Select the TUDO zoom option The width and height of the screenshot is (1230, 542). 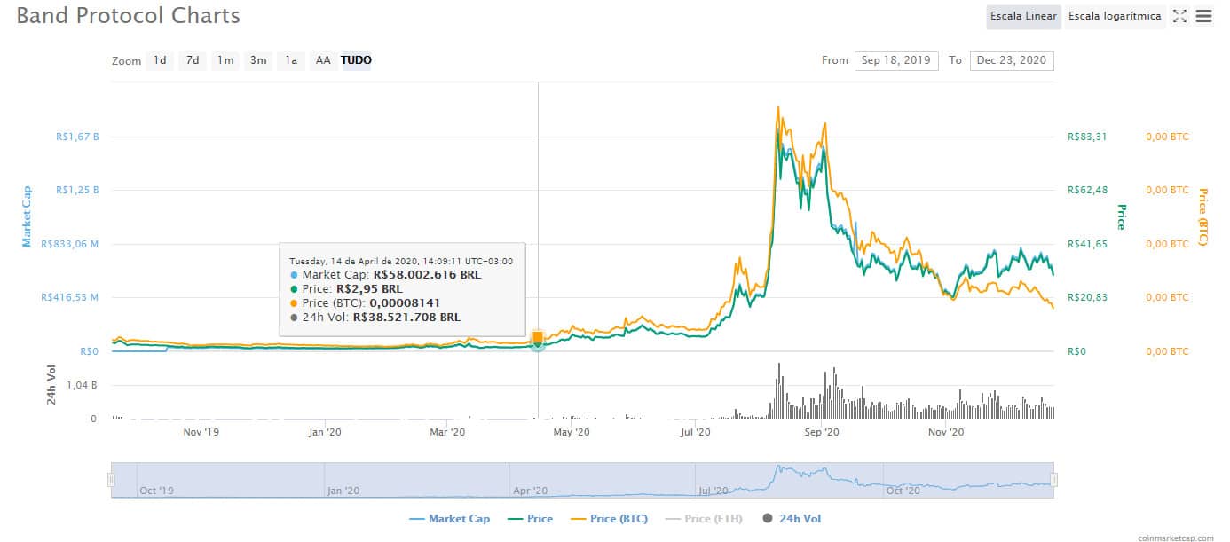pos(357,60)
